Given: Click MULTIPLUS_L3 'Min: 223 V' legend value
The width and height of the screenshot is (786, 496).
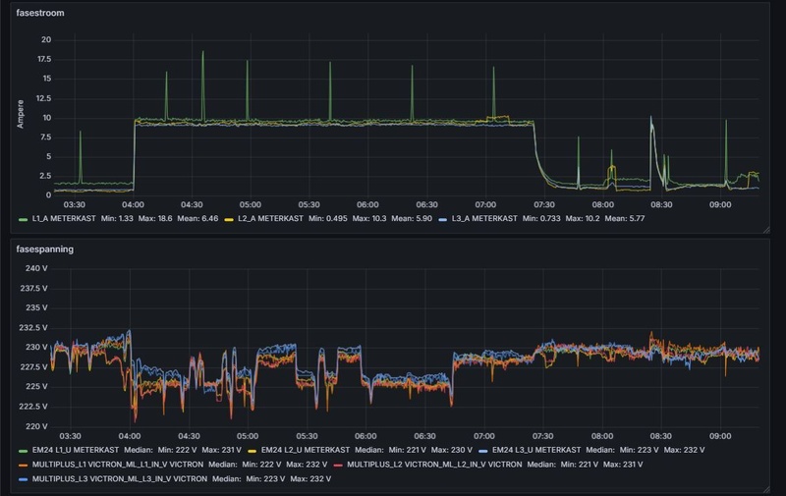Looking at the screenshot, I should click(x=266, y=479).
